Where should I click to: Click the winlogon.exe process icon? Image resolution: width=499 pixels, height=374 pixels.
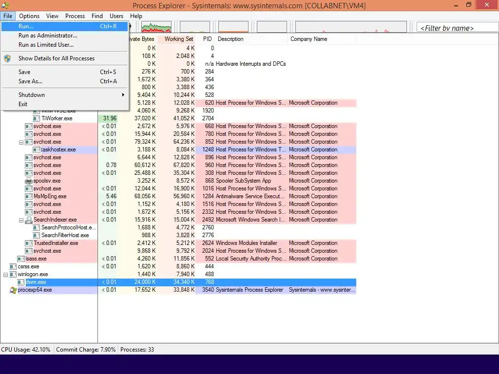point(13,274)
